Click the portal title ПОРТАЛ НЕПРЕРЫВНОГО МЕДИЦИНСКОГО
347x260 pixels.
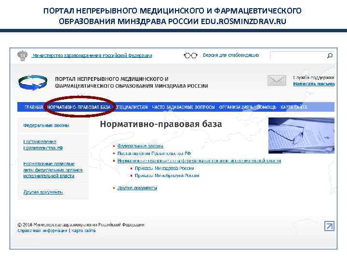[132, 82]
